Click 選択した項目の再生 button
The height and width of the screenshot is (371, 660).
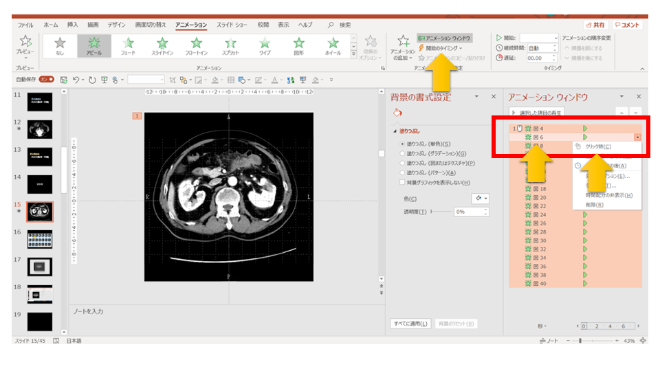click(537, 113)
